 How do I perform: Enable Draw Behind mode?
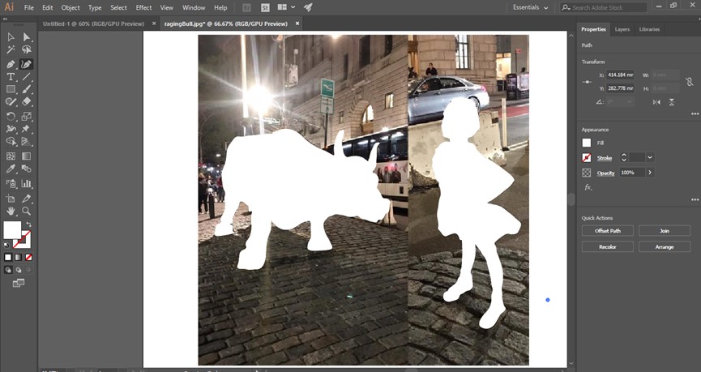[19, 270]
